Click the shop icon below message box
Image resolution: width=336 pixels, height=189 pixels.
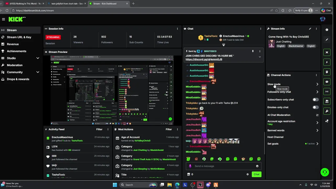point(188,174)
